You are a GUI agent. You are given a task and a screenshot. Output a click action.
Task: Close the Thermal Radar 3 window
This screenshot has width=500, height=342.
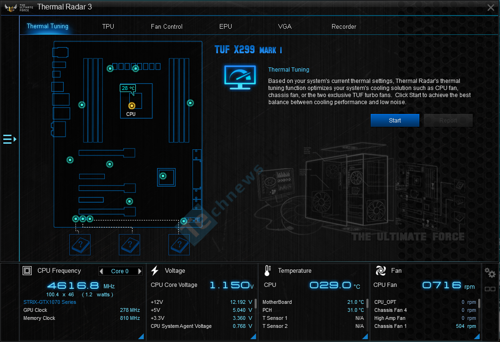491,8
